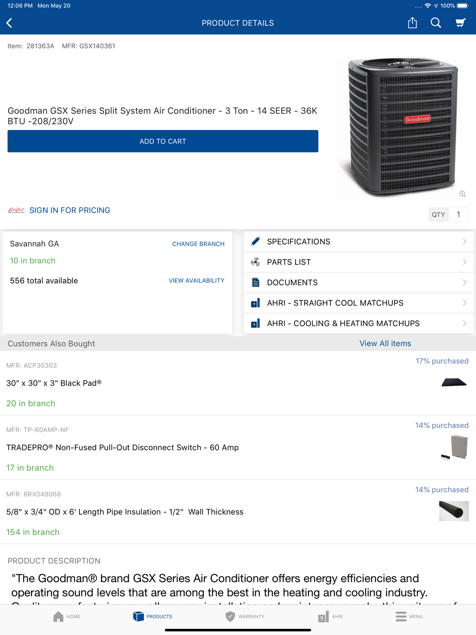
Task: Zoom the product image via magnifier icon
Action: [x=462, y=194]
